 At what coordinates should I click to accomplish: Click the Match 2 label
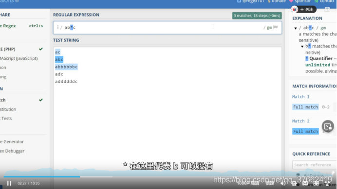point(300,121)
